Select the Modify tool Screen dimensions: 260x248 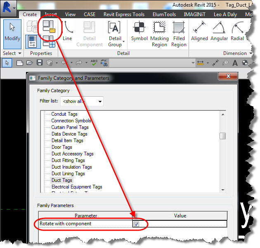pyautogui.click(x=12, y=34)
